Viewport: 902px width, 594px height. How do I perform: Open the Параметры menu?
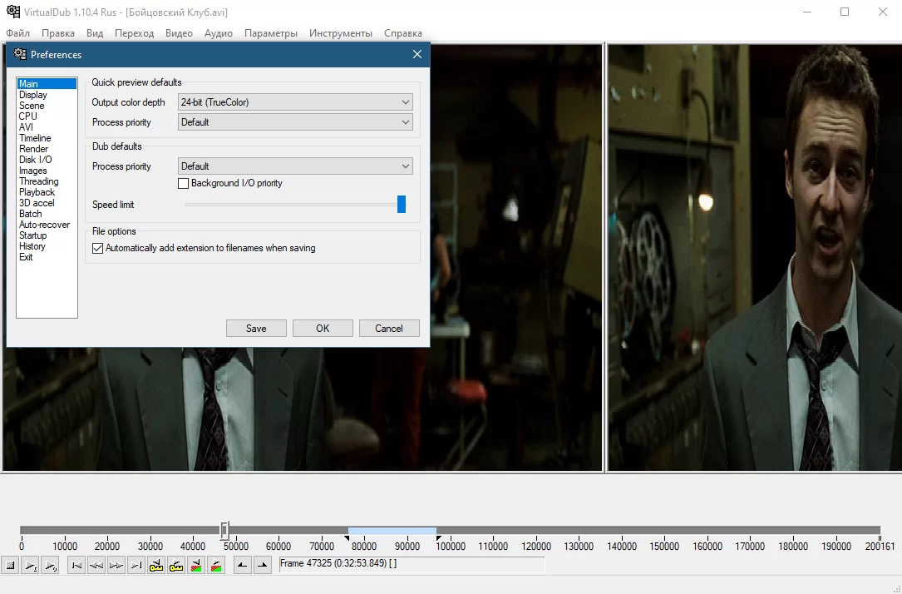coord(271,32)
